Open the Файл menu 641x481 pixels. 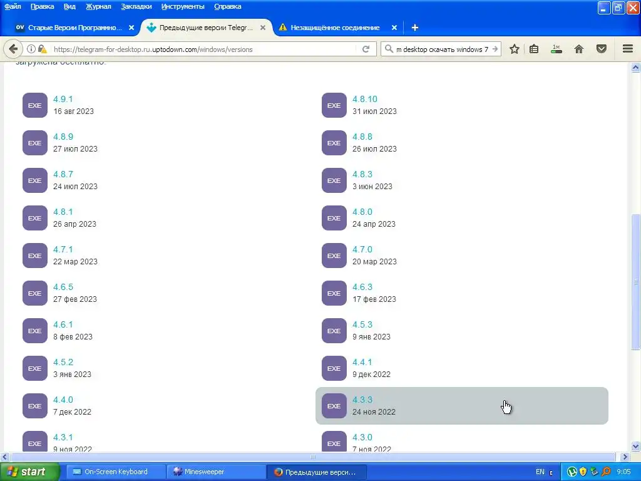[13, 6]
